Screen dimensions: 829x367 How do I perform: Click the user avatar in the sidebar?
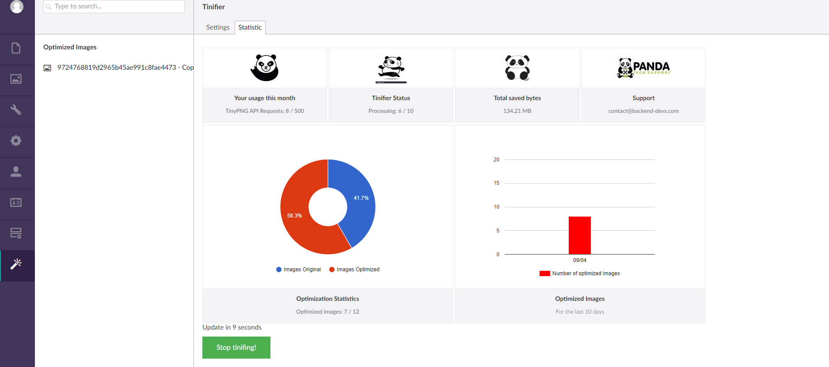point(17,6)
